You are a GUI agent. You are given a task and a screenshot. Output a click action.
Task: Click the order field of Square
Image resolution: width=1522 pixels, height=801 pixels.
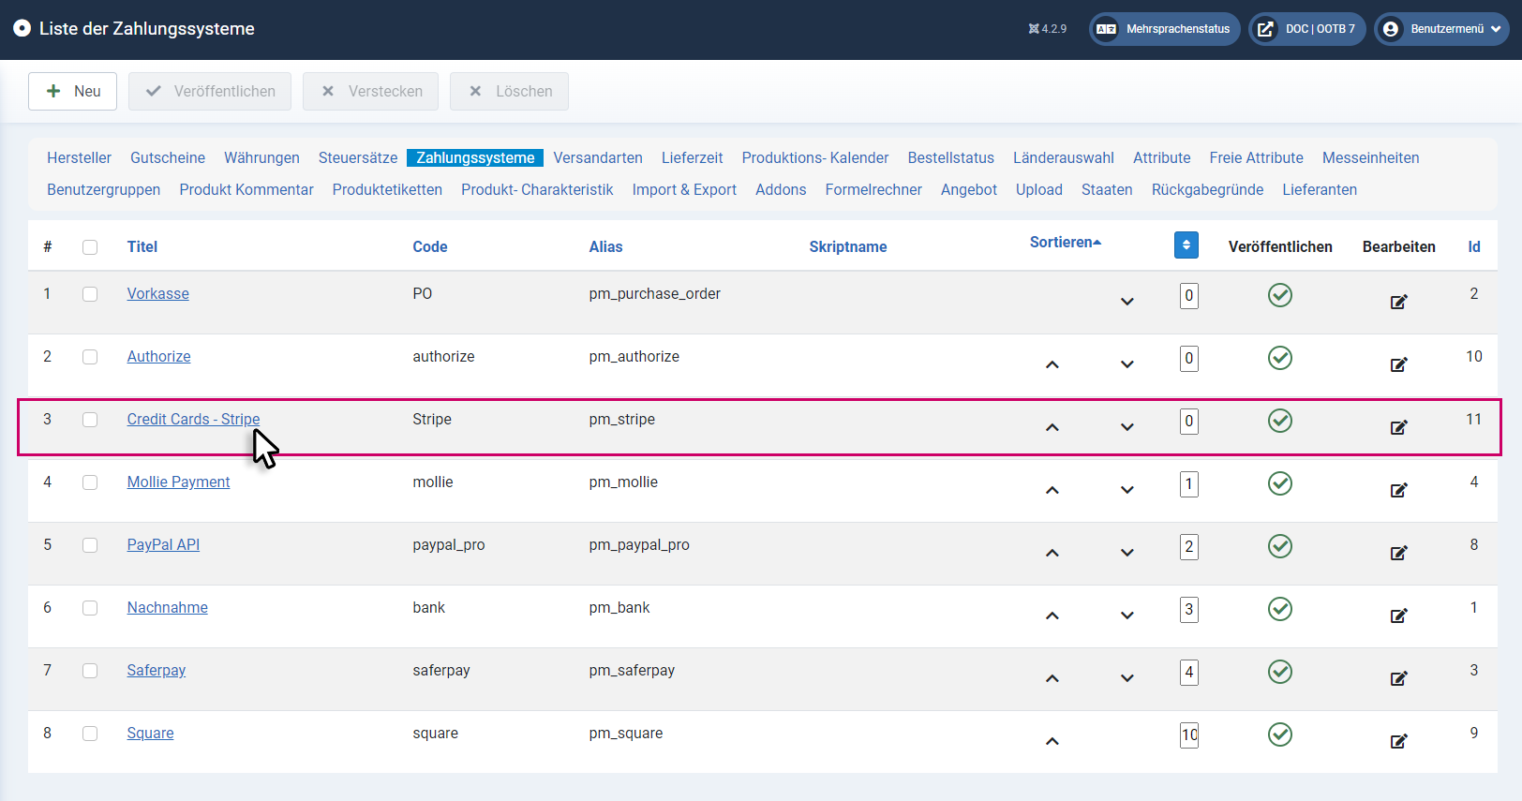pyautogui.click(x=1189, y=735)
